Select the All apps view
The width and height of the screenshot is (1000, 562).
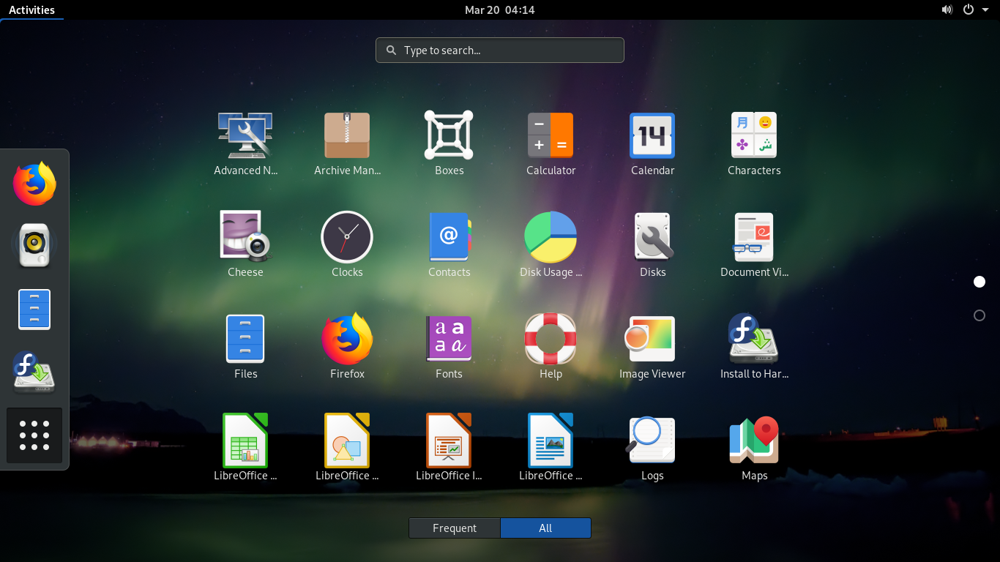coord(545,528)
